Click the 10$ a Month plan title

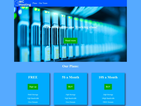pos(108,77)
